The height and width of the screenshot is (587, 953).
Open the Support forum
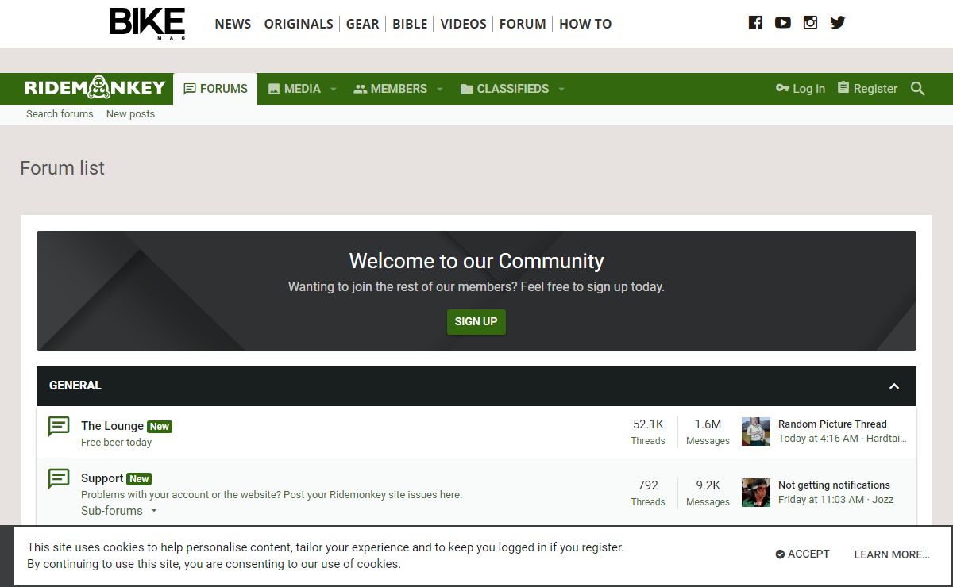[102, 478]
